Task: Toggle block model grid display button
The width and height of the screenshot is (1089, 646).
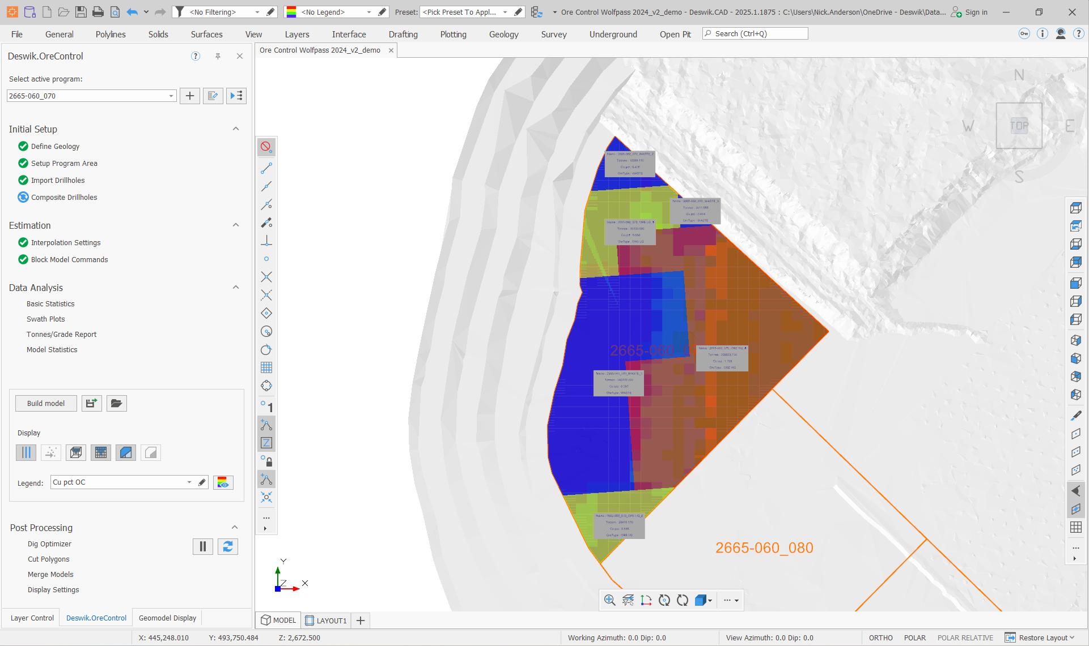Action: [100, 452]
